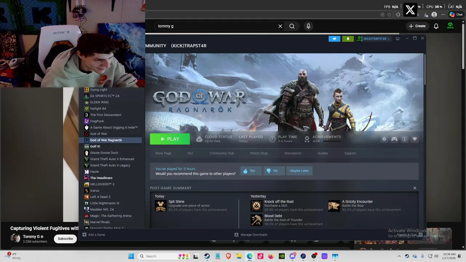Viewport: 466px width, 262px height.
Task: Open the DLC tab
Action: pos(190,153)
